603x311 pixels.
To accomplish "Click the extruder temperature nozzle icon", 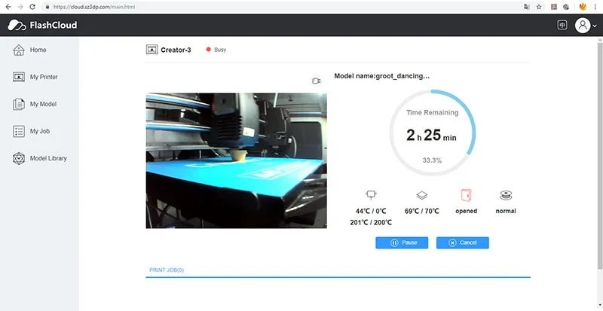I will pos(370,195).
